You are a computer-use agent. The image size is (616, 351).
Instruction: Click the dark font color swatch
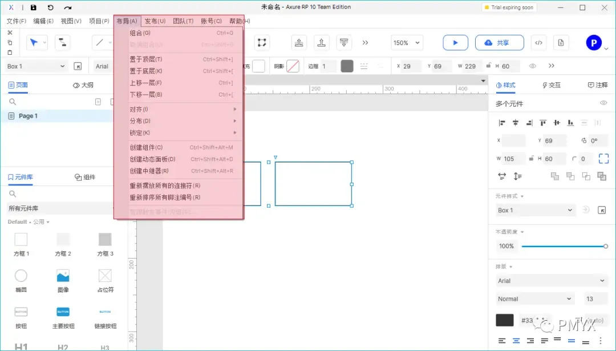click(505, 320)
